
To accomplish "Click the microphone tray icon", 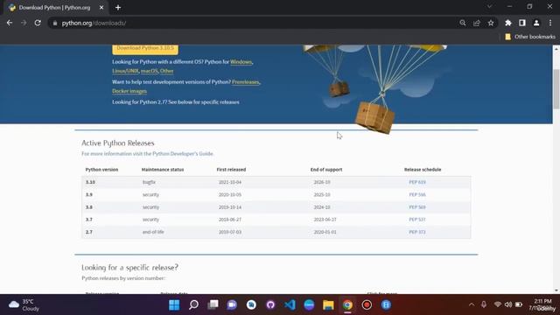I will point(484,304).
